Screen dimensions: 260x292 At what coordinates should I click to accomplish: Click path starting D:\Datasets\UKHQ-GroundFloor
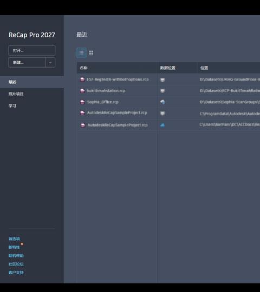tap(230, 79)
